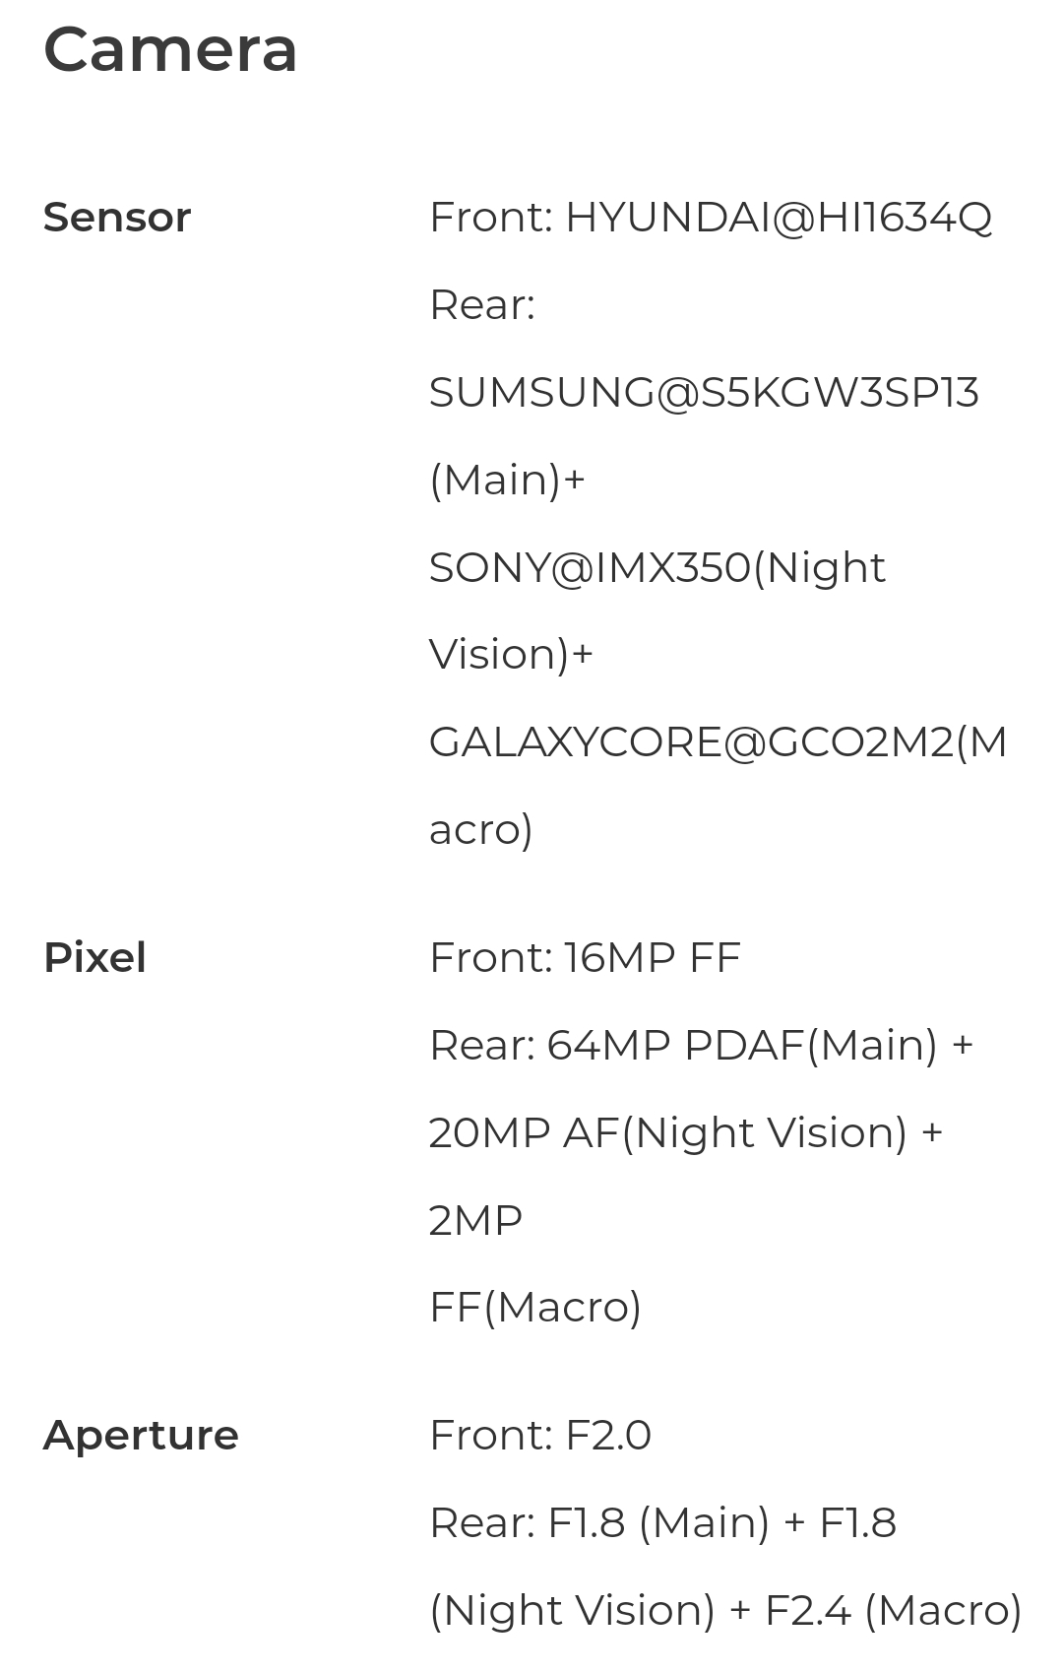Click the SUMSUNG@S5KGW3SP13 sensor text
Screen dimensions: 1063x1673
(x=704, y=392)
